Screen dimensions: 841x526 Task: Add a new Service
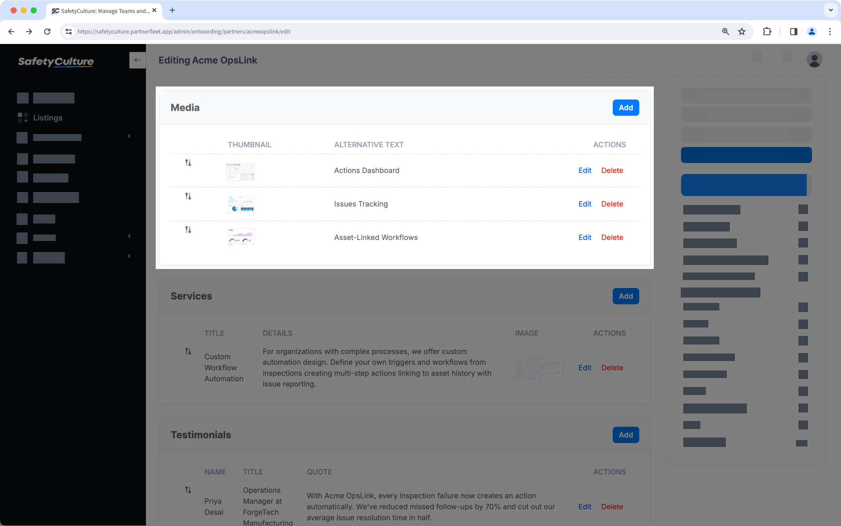[x=626, y=296]
